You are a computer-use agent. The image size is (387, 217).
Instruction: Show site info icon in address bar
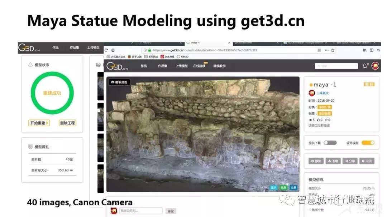click(145, 50)
